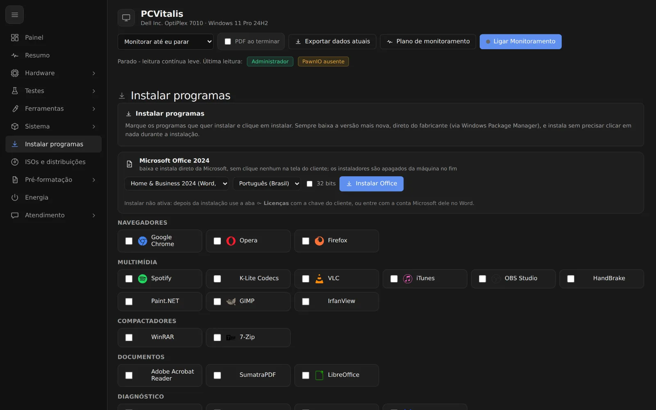The image size is (656, 410).
Task: Enable PDF ao terminar checkbox
Action: (x=228, y=41)
